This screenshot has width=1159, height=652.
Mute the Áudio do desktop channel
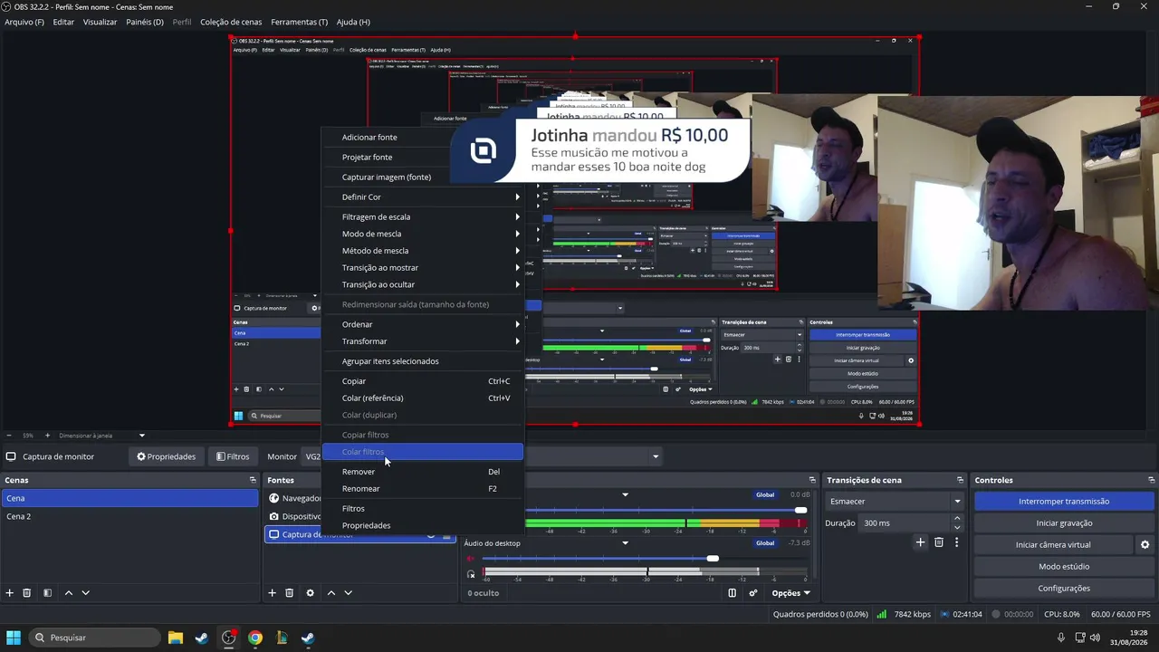[470, 559]
